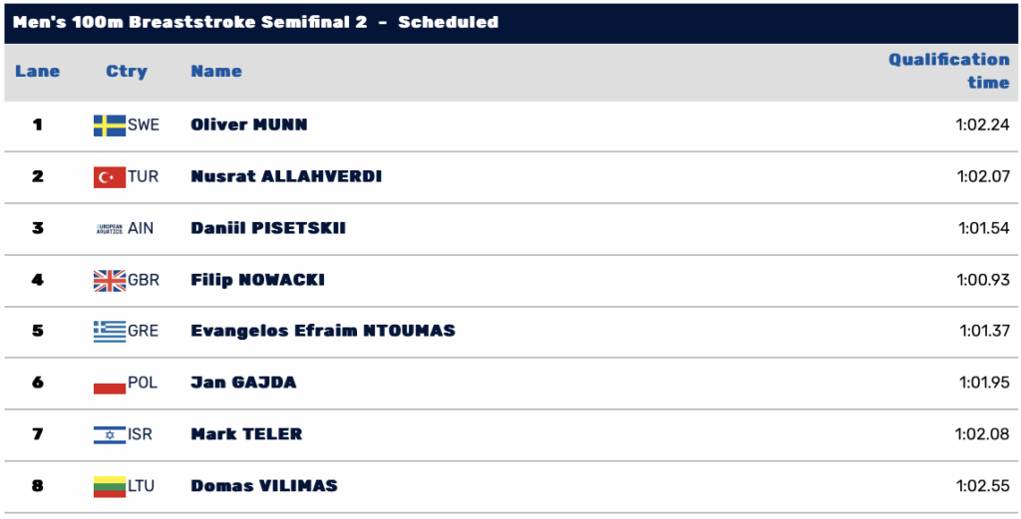Click the European Aquatics AIN logo
1021x519 pixels.
[x=110, y=229]
